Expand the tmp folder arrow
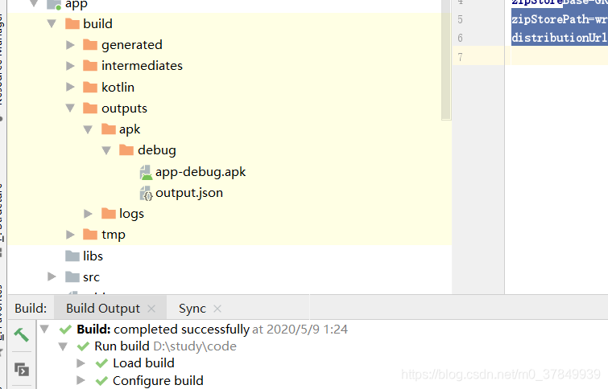 pos(70,235)
